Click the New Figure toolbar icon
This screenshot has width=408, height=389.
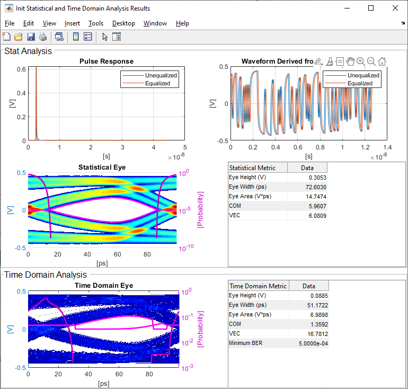pyautogui.click(x=6, y=37)
